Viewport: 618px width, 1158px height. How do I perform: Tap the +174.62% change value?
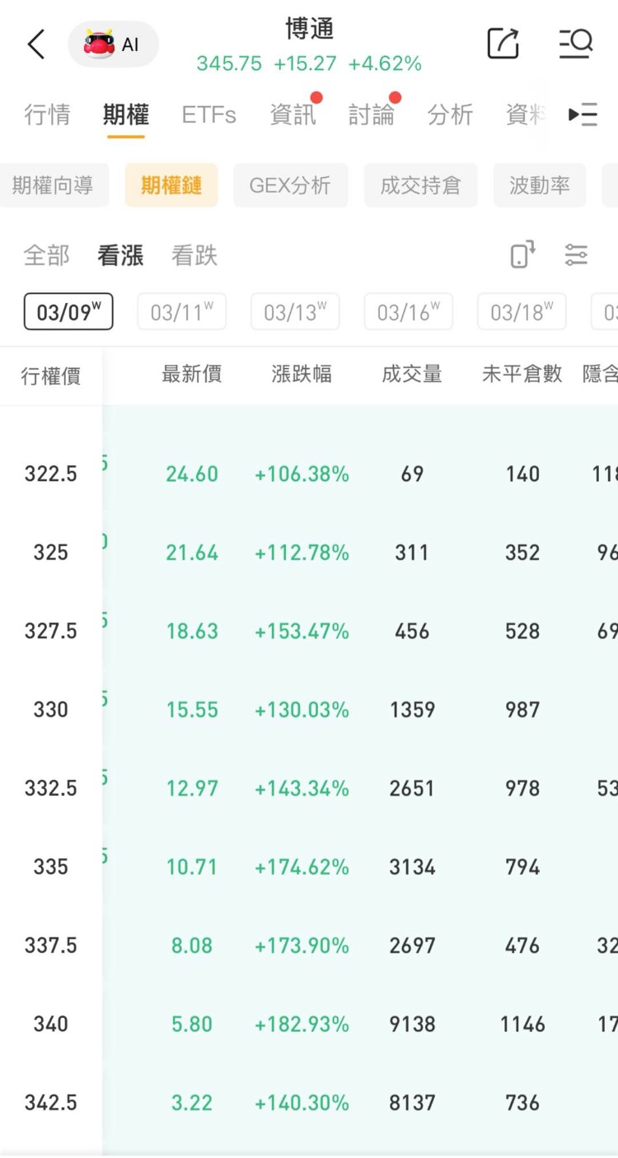point(302,866)
